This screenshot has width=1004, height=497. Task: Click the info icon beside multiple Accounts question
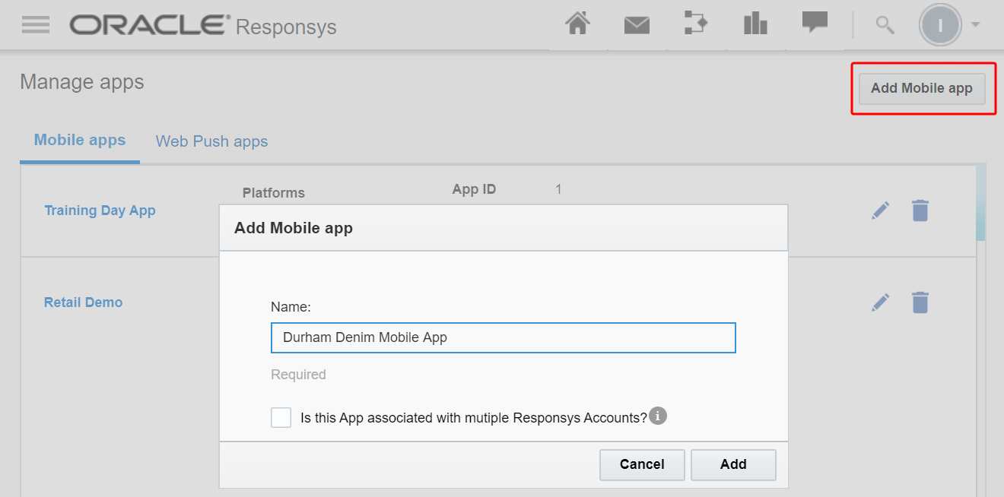click(658, 416)
